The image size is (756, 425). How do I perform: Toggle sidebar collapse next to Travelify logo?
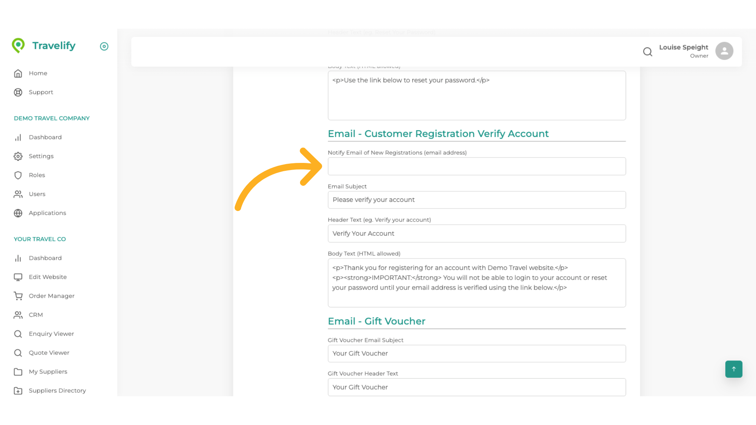coord(104,46)
